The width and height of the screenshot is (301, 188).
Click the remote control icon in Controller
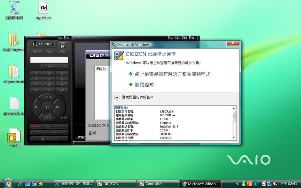[62, 45]
